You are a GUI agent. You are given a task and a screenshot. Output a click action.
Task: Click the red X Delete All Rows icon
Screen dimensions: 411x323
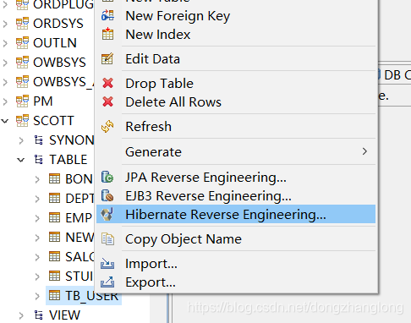coord(107,101)
